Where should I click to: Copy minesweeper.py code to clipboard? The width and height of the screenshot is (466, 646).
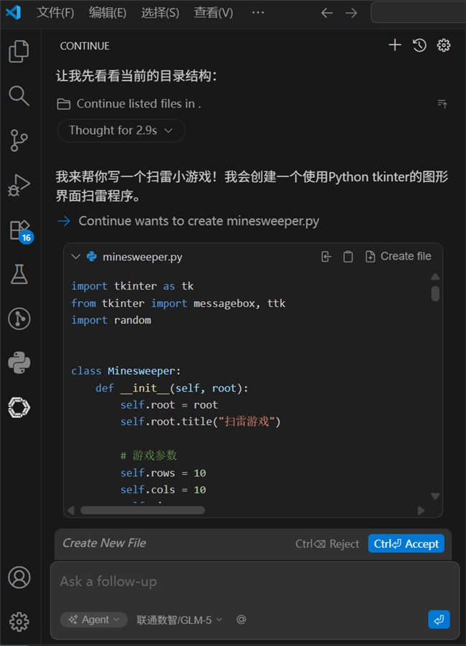(348, 257)
